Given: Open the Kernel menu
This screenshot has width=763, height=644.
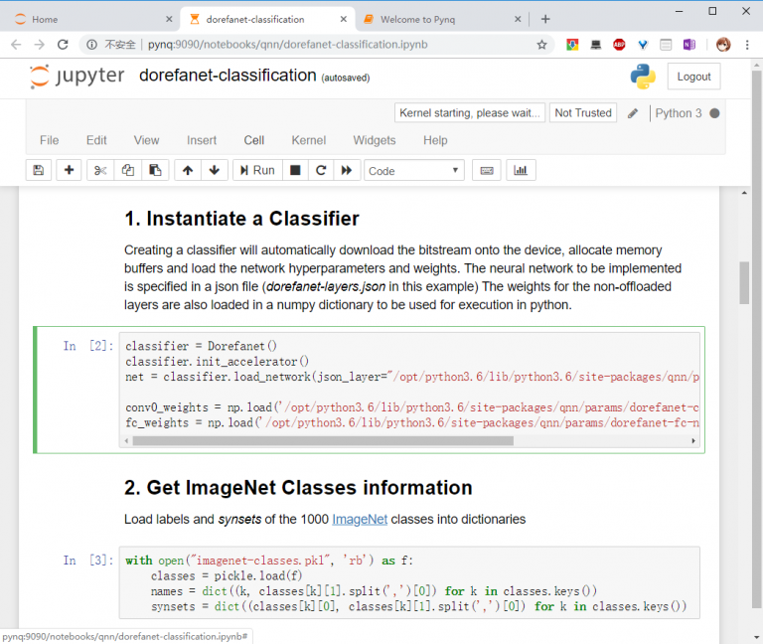Looking at the screenshot, I should point(308,140).
